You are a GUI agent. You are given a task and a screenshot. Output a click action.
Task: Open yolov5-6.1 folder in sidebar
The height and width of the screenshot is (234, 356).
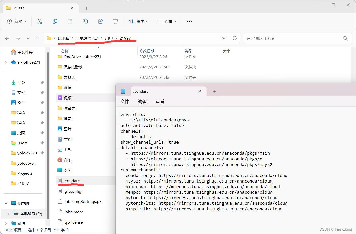(24, 163)
